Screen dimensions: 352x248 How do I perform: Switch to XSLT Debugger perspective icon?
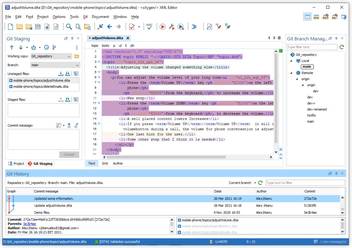pyautogui.click(x=325, y=17)
